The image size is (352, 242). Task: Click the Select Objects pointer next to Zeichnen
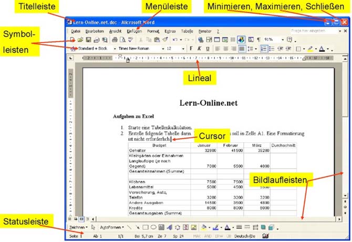tap(93, 227)
